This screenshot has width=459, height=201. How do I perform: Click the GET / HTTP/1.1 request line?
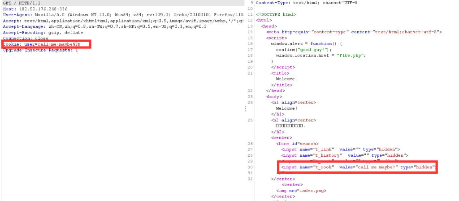[x=22, y=3]
